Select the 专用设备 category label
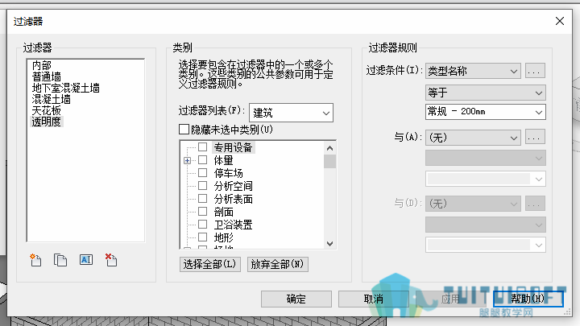Image resolution: width=580 pixels, height=326 pixels. pos(233,147)
